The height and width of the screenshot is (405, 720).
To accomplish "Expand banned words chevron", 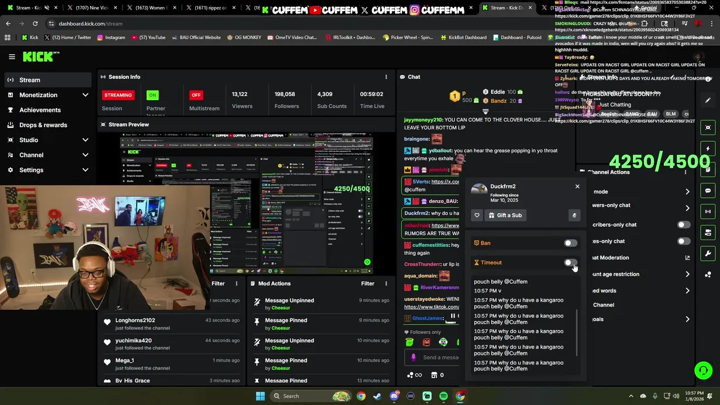I will (x=687, y=291).
